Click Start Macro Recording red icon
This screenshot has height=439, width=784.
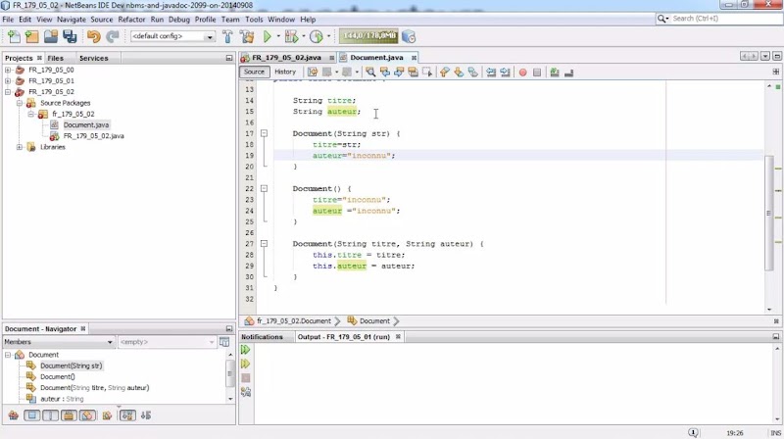[x=523, y=73]
